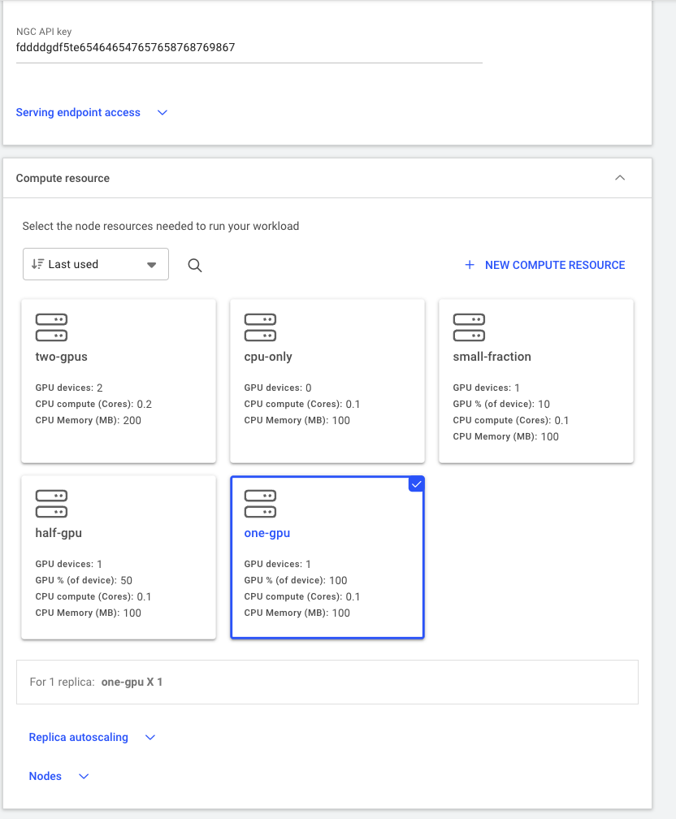Click the server icon on one-gpu card
The height and width of the screenshot is (819, 676).
260,504
